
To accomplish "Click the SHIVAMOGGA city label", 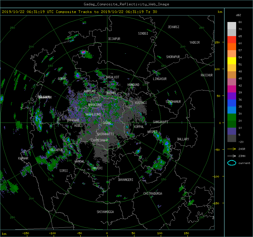I will pos(105,212).
